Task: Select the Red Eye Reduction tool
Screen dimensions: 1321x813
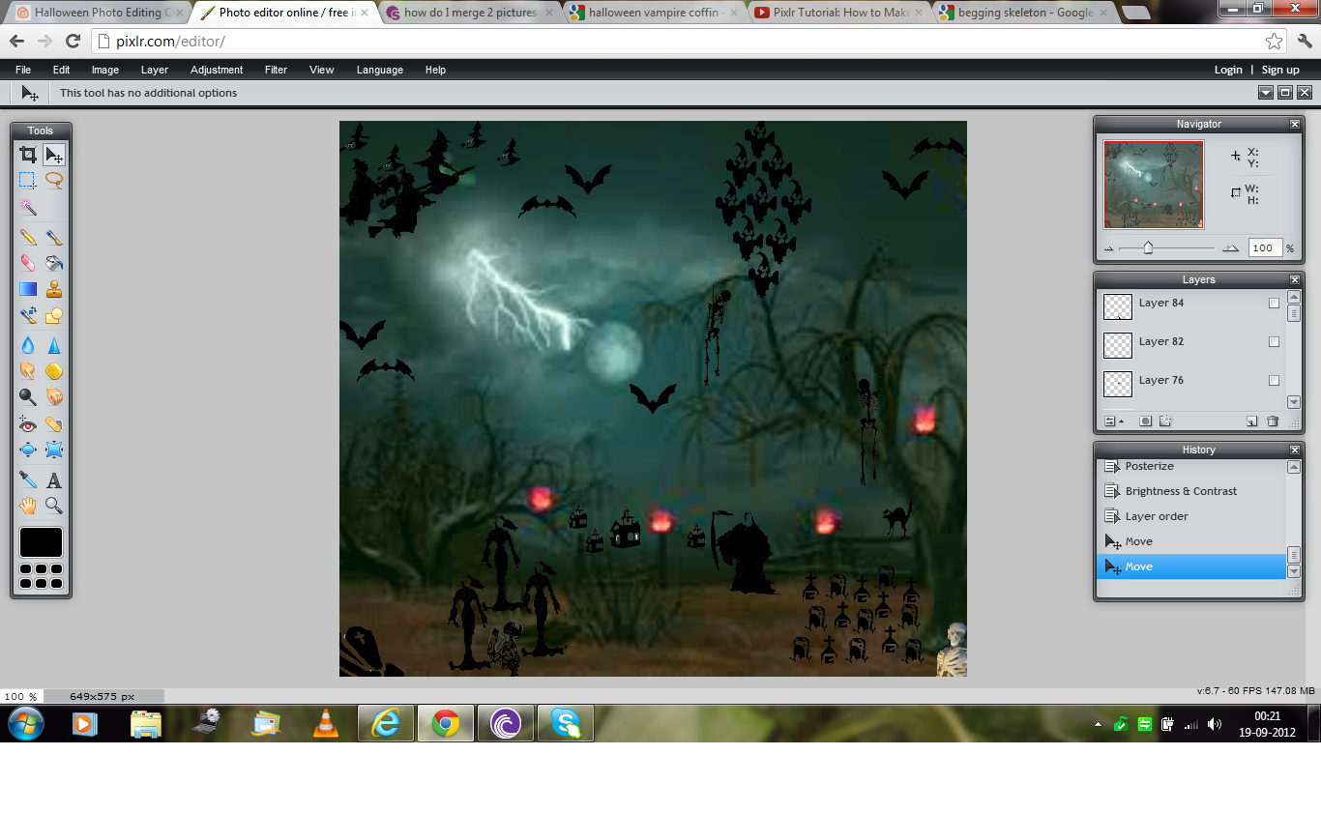Action: coord(28,424)
